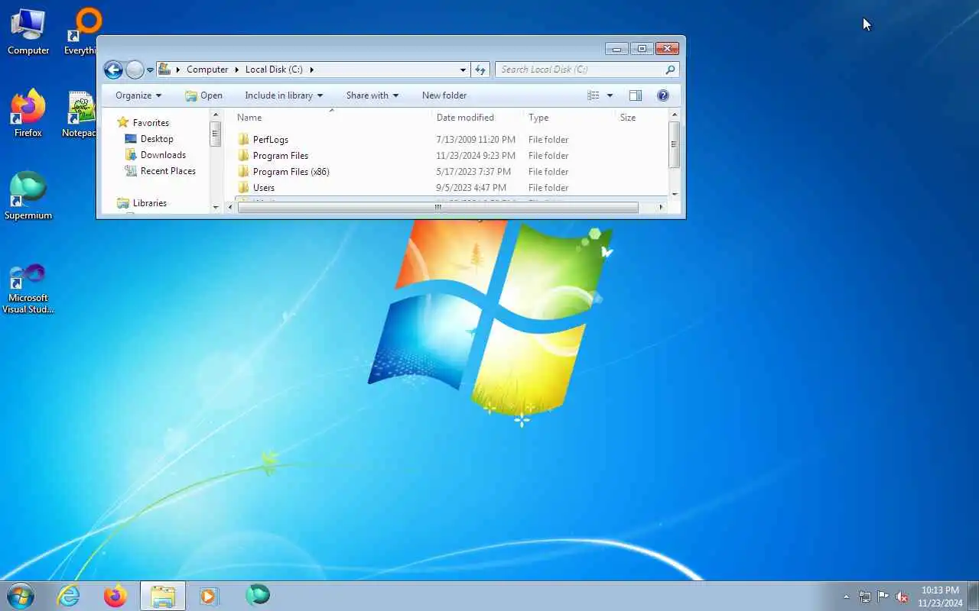Open Supermium from the taskbar

(258, 595)
